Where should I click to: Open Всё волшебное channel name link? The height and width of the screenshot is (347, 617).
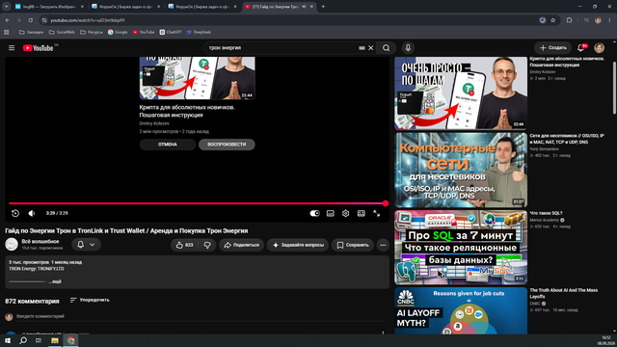[x=40, y=242]
